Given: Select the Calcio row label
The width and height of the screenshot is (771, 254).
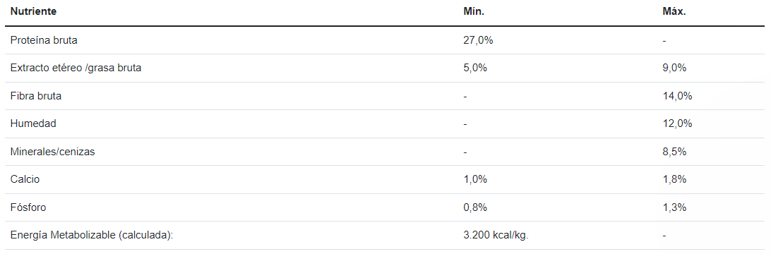Looking at the screenshot, I should (x=25, y=180).
